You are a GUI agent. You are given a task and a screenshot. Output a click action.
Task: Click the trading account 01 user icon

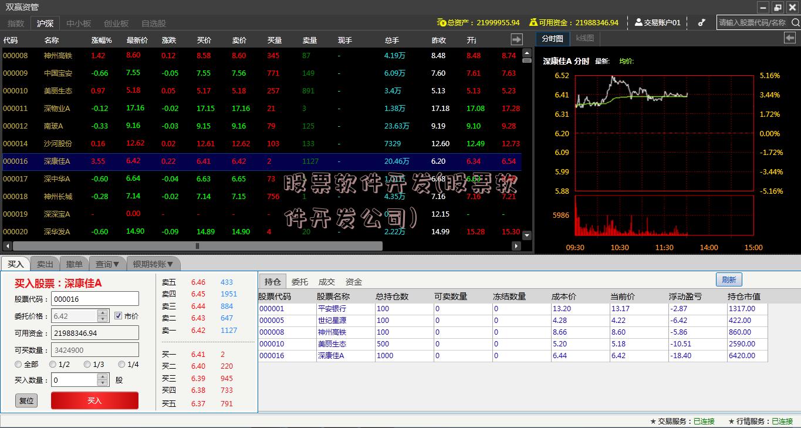[x=638, y=22]
